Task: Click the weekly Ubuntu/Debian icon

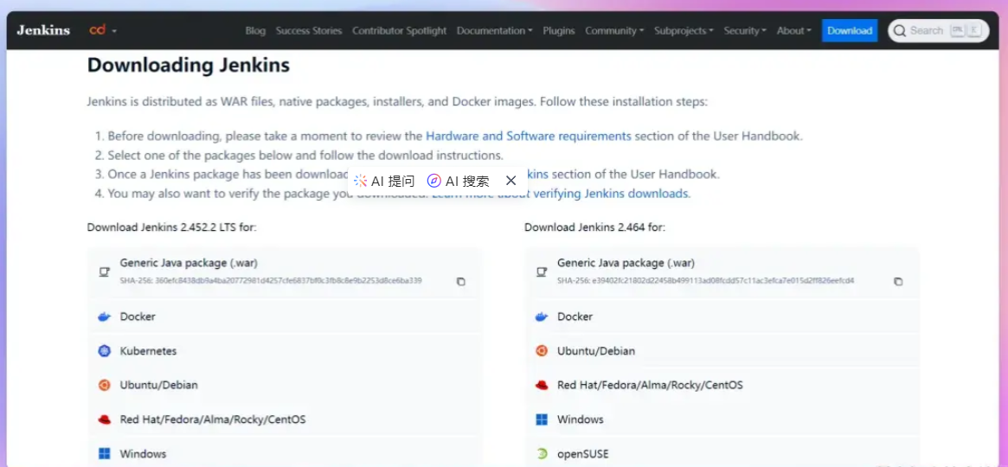Action: (542, 351)
